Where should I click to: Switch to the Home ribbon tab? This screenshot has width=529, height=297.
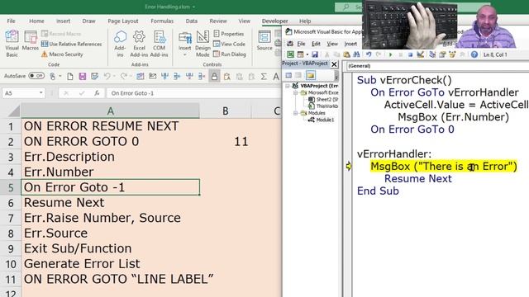coord(36,21)
